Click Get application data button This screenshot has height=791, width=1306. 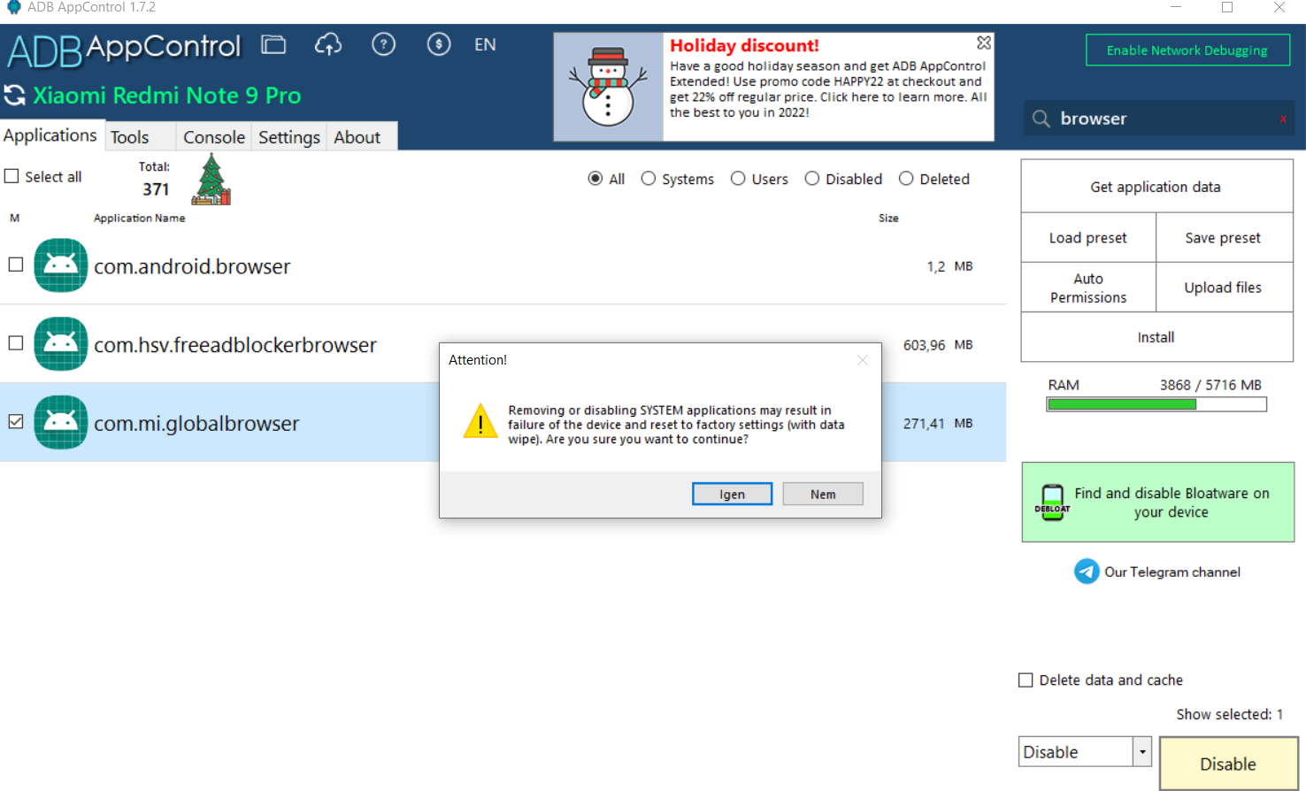coord(1156,187)
